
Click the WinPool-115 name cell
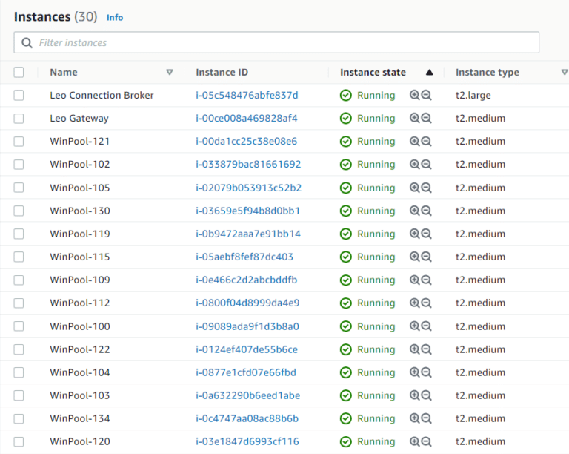[80, 257]
